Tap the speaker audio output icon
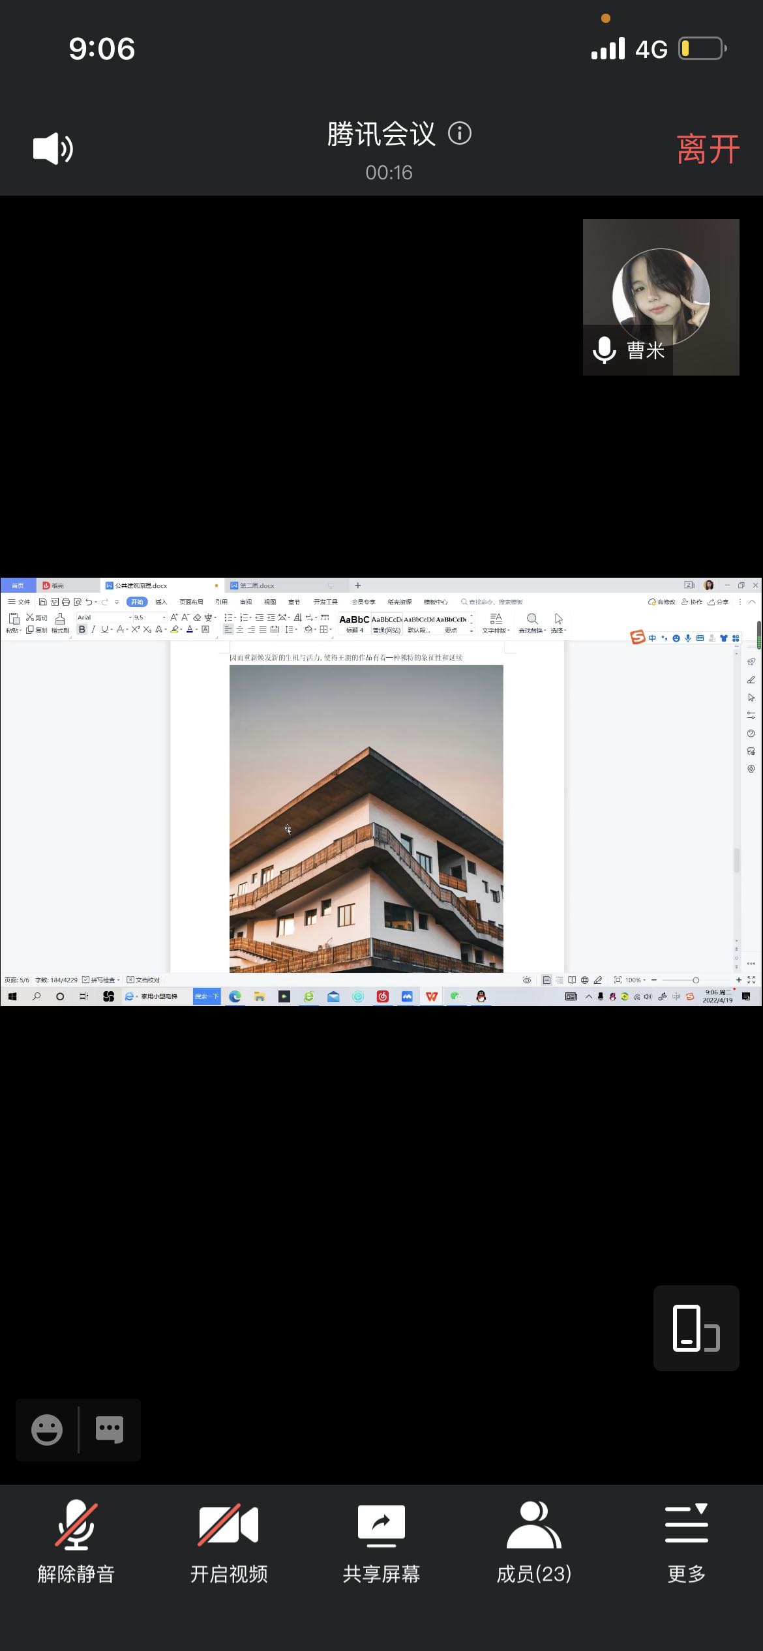The height and width of the screenshot is (1651, 763). [x=53, y=149]
